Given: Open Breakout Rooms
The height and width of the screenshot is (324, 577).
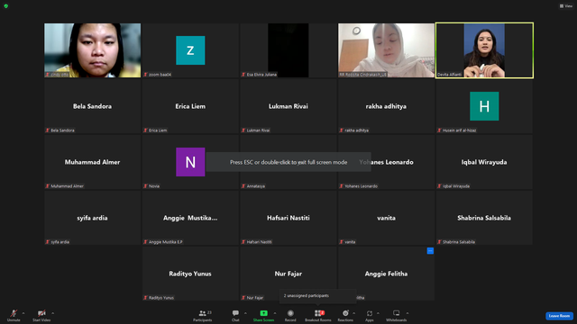Looking at the screenshot, I should coord(318,315).
